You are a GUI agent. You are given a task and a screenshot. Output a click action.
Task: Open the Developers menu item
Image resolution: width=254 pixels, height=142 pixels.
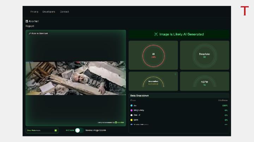[49, 12]
